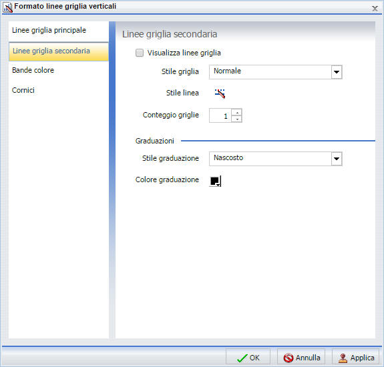Click the Applica button
This screenshot has height=367, width=384.
point(355,358)
